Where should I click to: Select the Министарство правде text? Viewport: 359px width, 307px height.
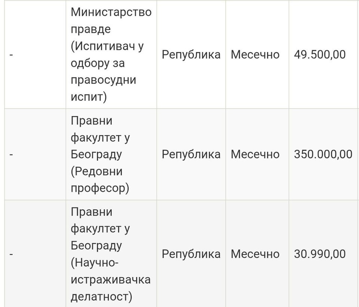(x=111, y=21)
